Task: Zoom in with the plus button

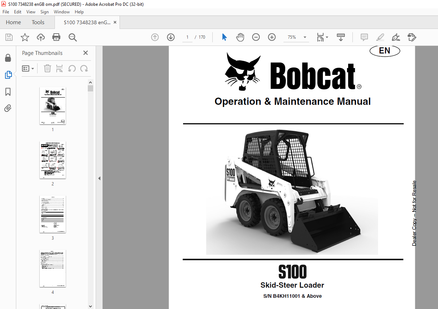Action: (x=272, y=37)
